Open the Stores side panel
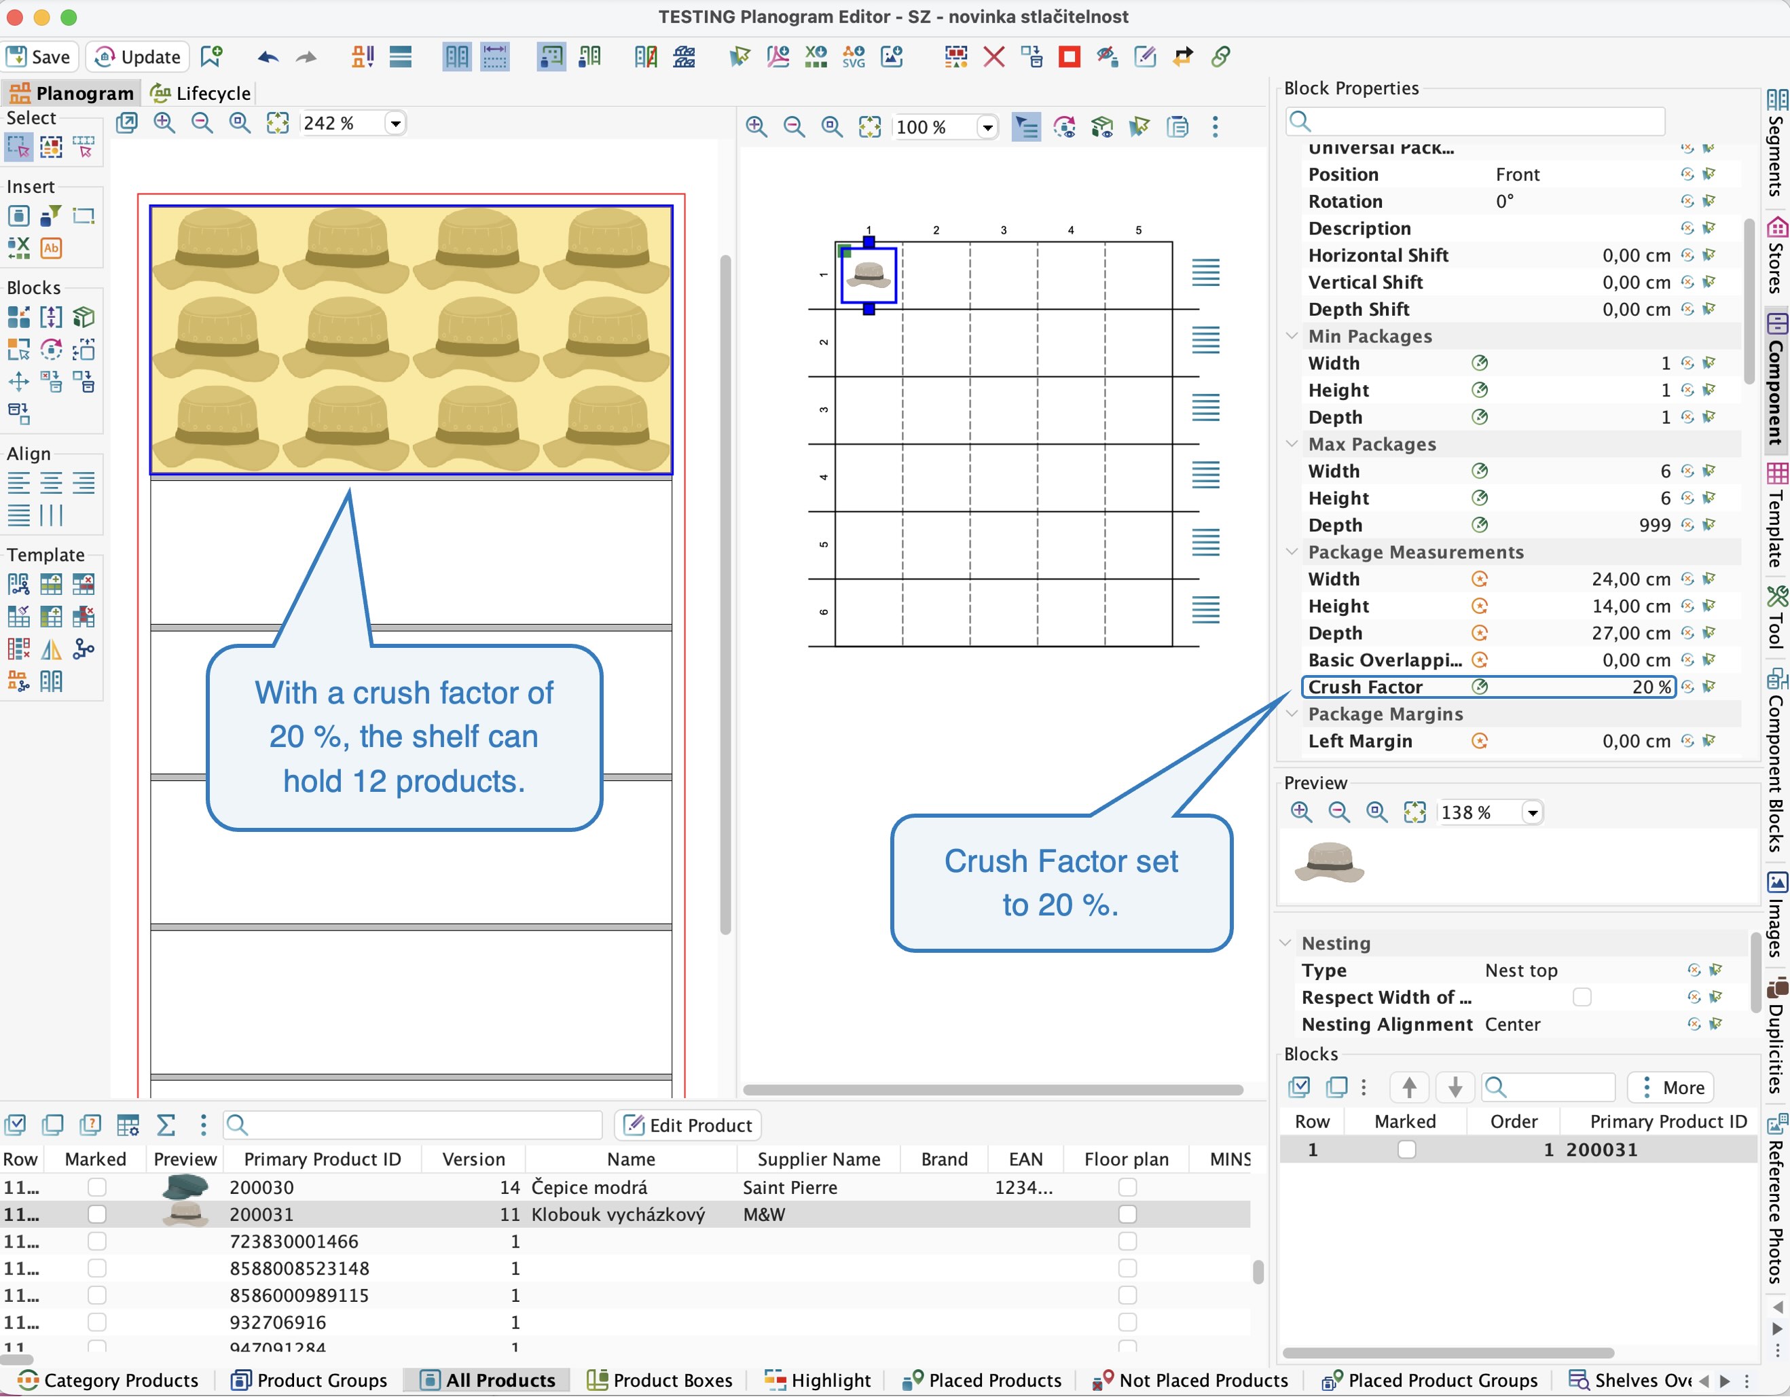Viewport: 1790px width, 1399px height. pyautogui.click(x=1777, y=256)
